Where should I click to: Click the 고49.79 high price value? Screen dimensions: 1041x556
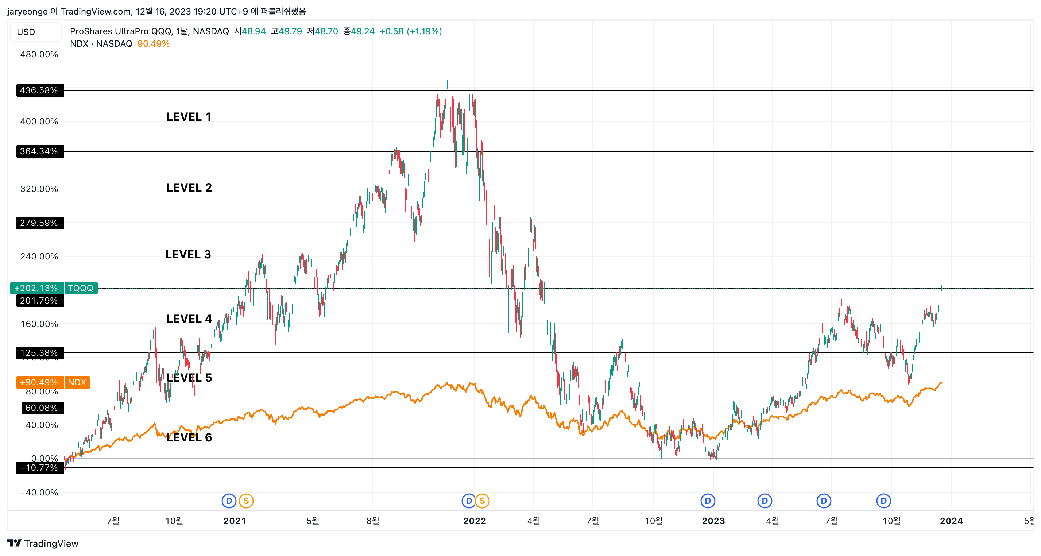[287, 31]
